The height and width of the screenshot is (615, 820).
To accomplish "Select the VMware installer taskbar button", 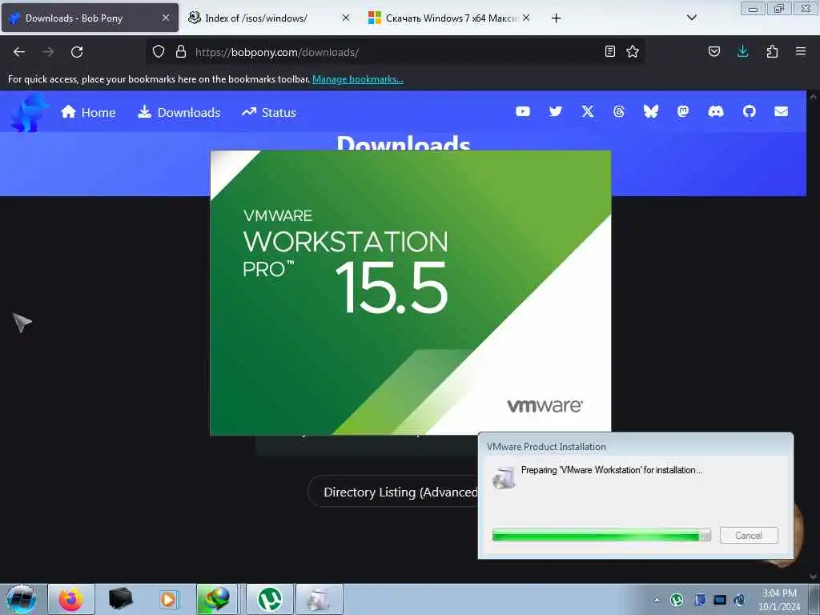I will click(320, 599).
